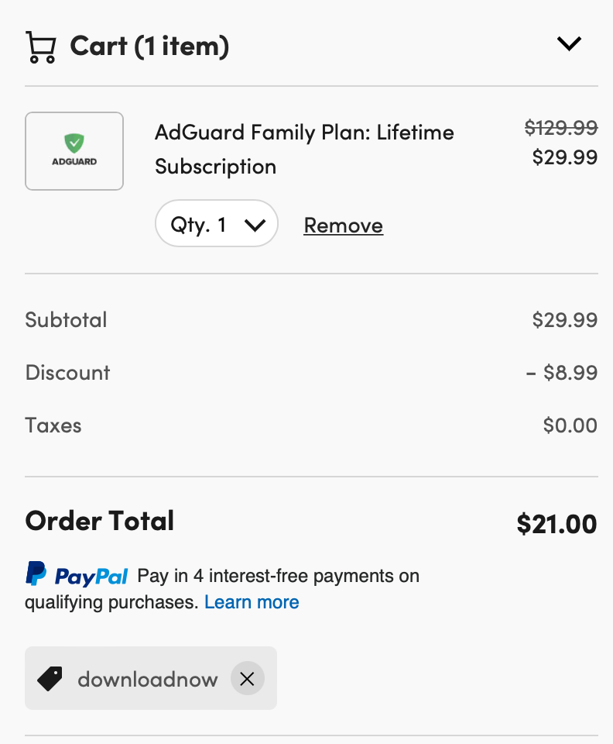Click the Order Total label
The image size is (613, 744).
coord(100,521)
